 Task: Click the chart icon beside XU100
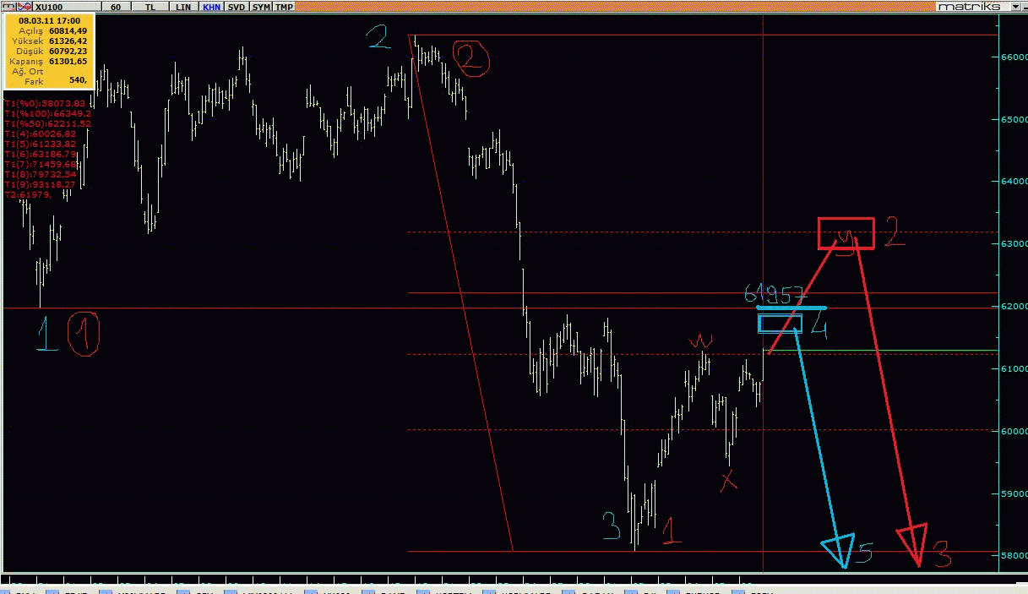coord(24,7)
